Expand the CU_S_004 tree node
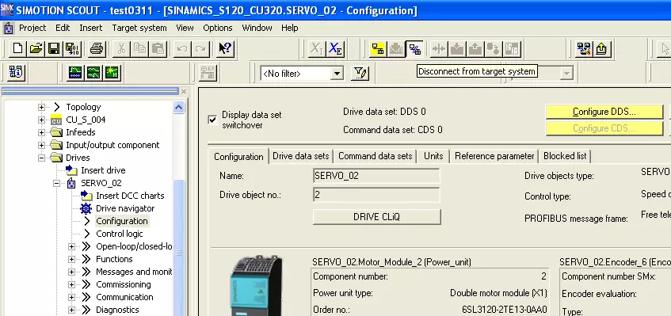This screenshot has width=671, height=316. (x=41, y=120)
